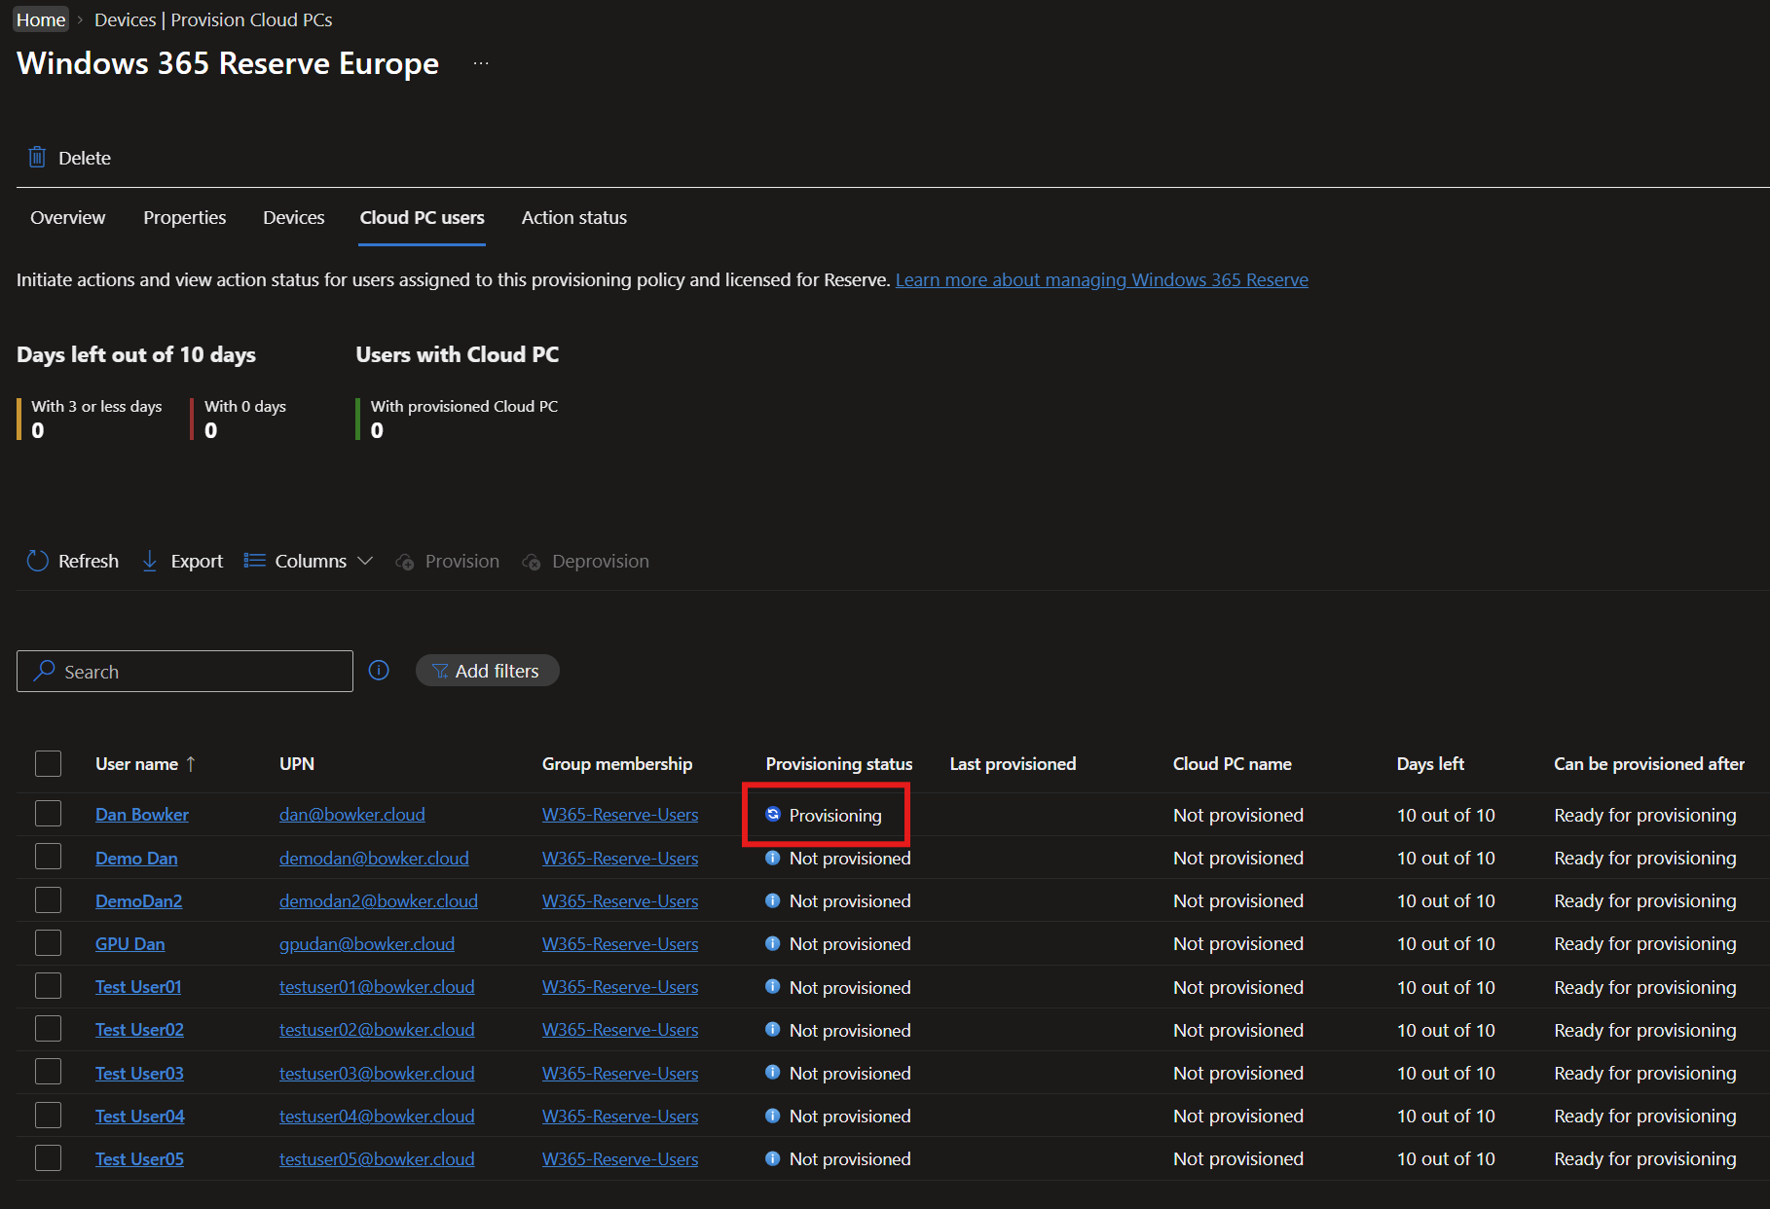Viewport: 1770px width, 1209px height.
Task: Click Not provisioned Cloud PC name for Test User02
Action: 1238,1030
